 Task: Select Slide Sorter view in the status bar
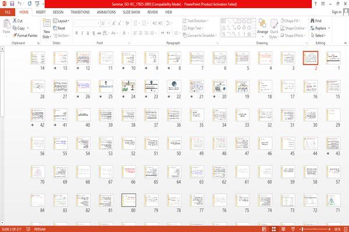[x=274, y=229]
